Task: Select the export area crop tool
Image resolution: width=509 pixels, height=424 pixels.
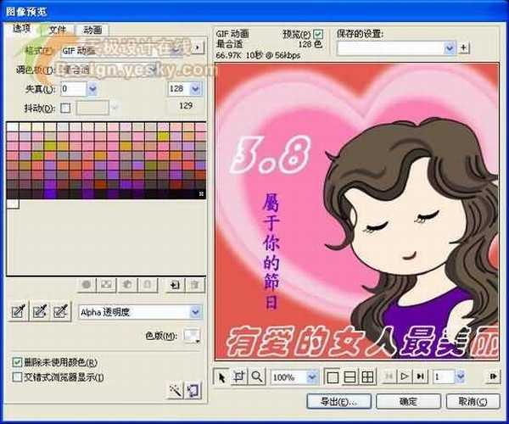Action: click(x=239, y=377)
